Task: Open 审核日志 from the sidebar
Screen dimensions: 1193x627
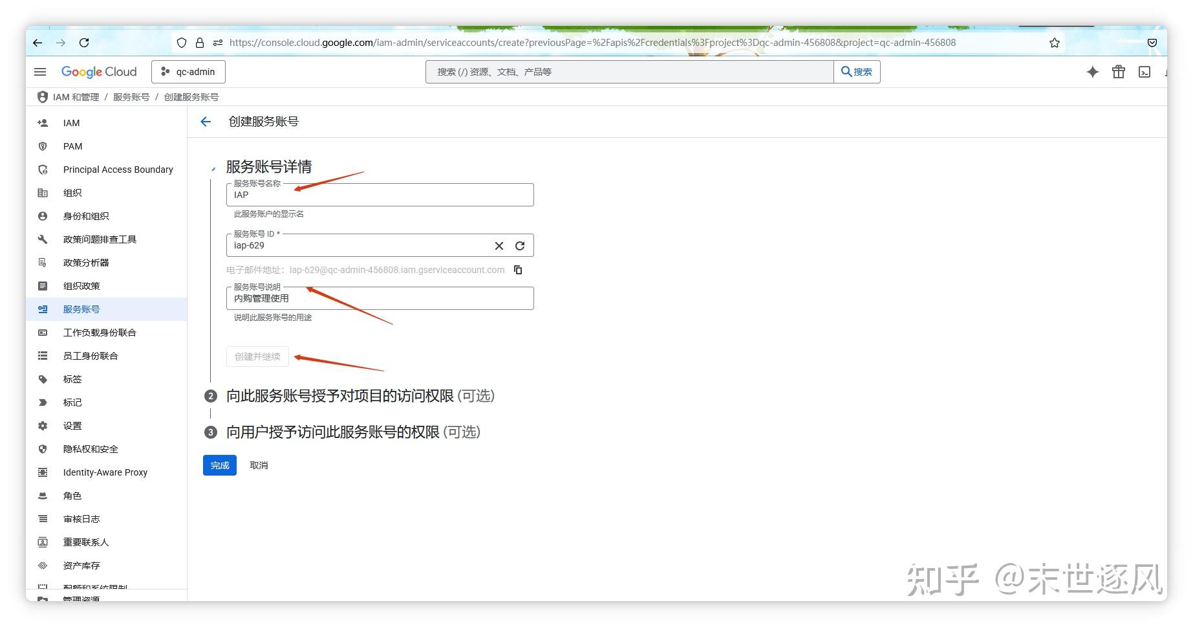Action: point(81,518)
